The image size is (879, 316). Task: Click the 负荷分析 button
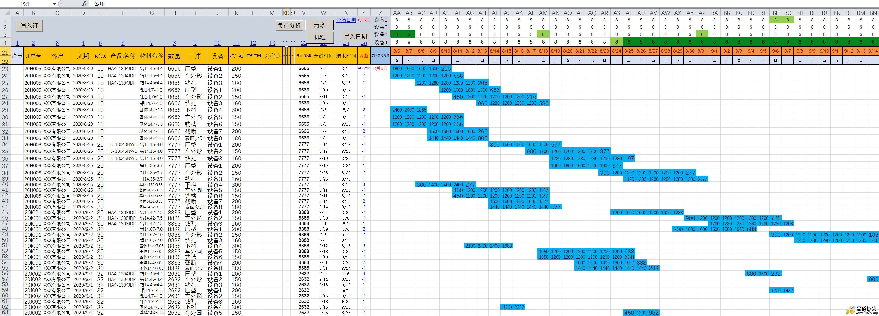[289, 25]
